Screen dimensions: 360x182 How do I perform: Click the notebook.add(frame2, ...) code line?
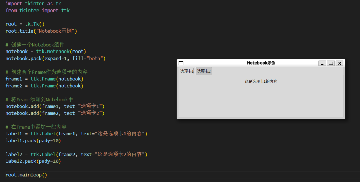coord(55,113)
